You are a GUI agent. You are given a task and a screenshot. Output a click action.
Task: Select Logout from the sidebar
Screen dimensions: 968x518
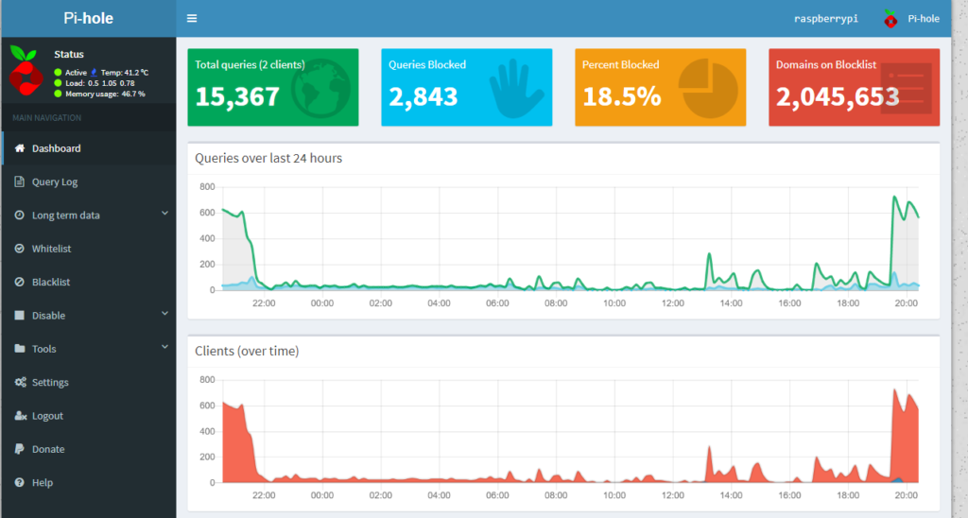click(47, 416)
